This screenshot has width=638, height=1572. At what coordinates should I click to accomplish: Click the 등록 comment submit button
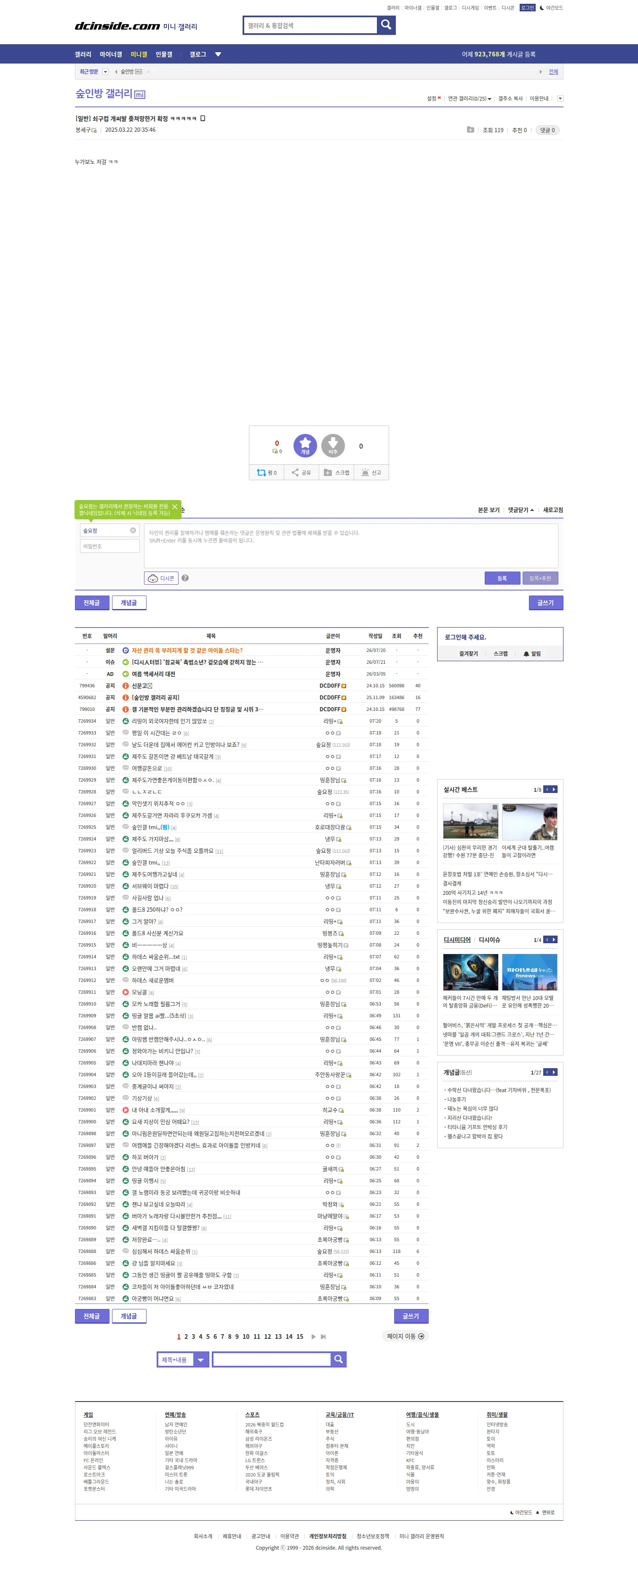click(x=502, y=578)
